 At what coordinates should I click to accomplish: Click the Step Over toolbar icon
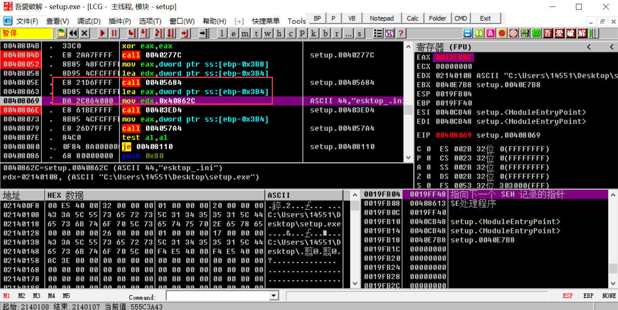pyautogui.click(x=144, y=34)
